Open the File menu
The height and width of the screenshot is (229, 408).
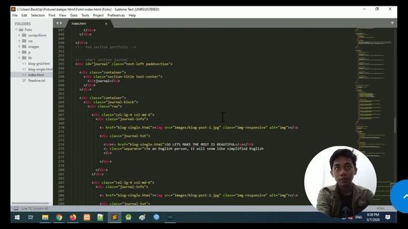tap(15, 15)
